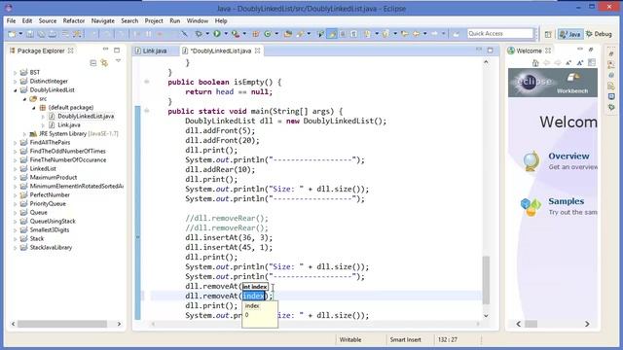Click the Back navigation arrow in toolbar
Screen dimensions: 623x350
click(x=416, y=34)
